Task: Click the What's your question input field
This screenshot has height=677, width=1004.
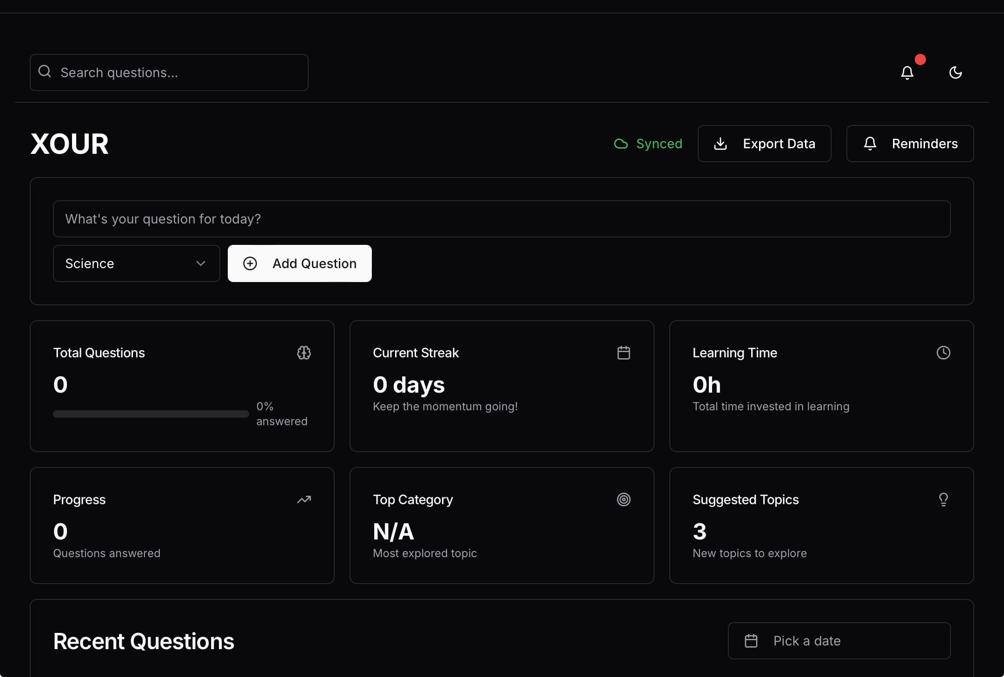Action: click(x=502, y=218)
